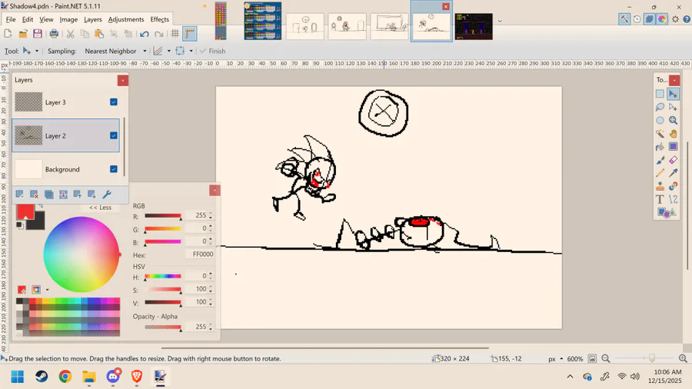Screen dimensions: 692x389
Task: Expand selection clipping mode dropdown arrow
Action: (191, 52)
